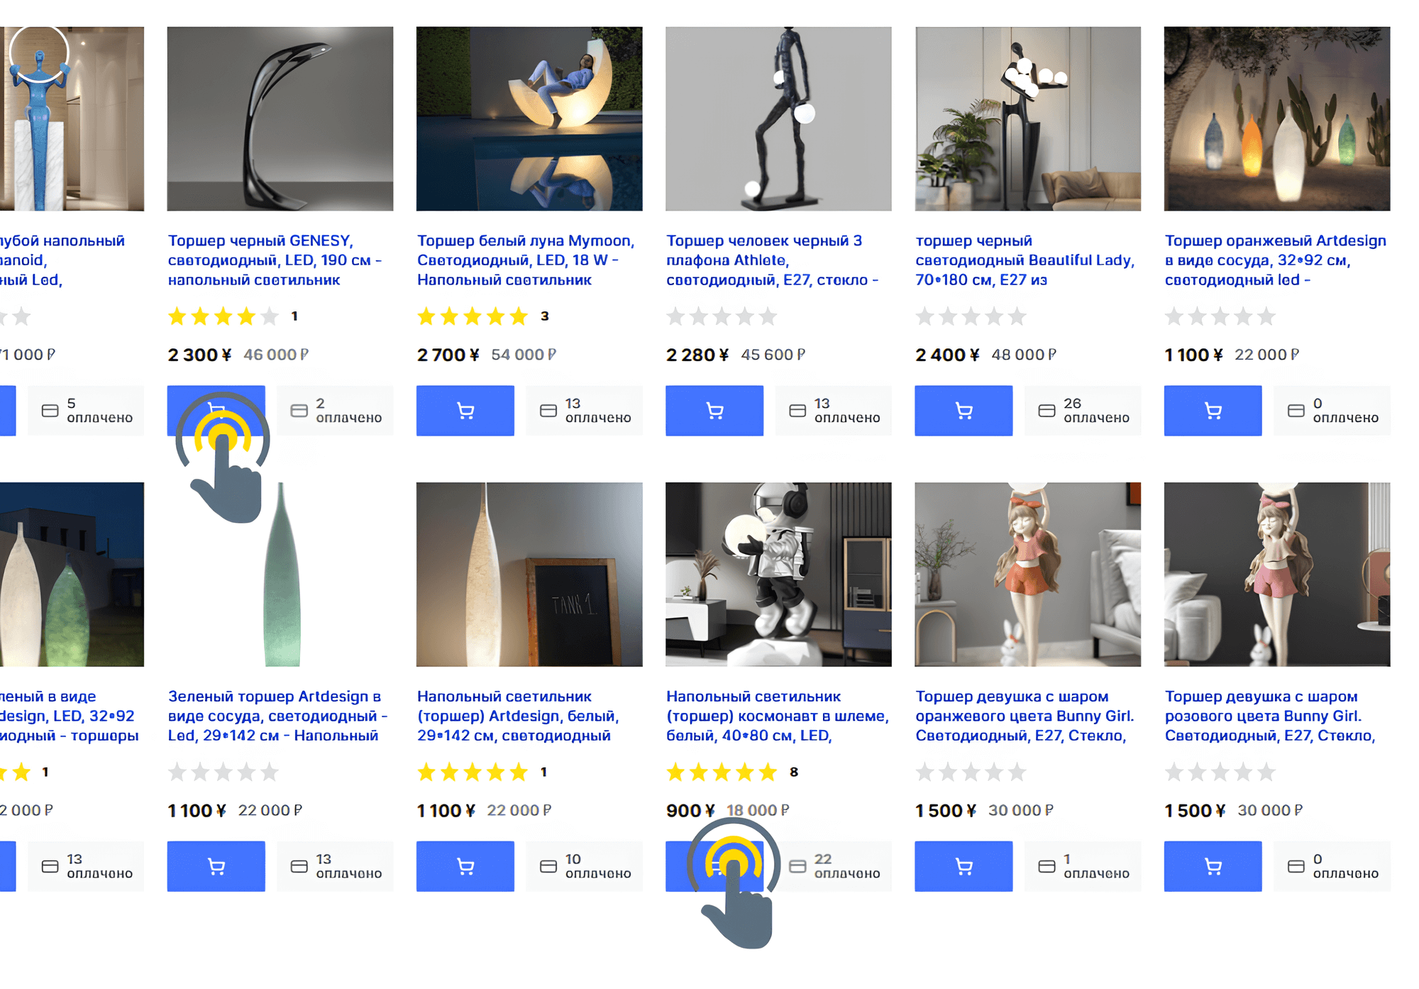Image resolution: width=1419 pixels, height=989 pixels.
Task: Click the moon lamp product photo
Action: click(529, 118)
